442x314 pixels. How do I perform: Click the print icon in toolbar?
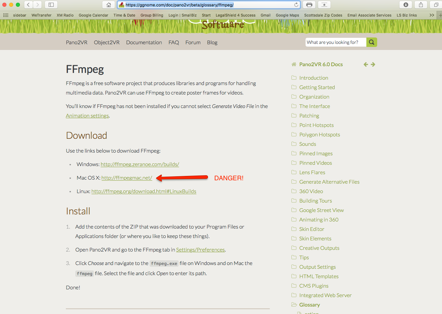click(x=309, y=5)
